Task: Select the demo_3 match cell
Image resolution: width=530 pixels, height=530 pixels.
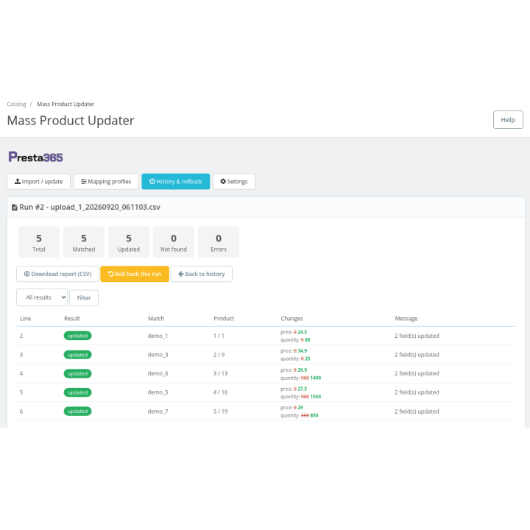Action: (158, 355)
